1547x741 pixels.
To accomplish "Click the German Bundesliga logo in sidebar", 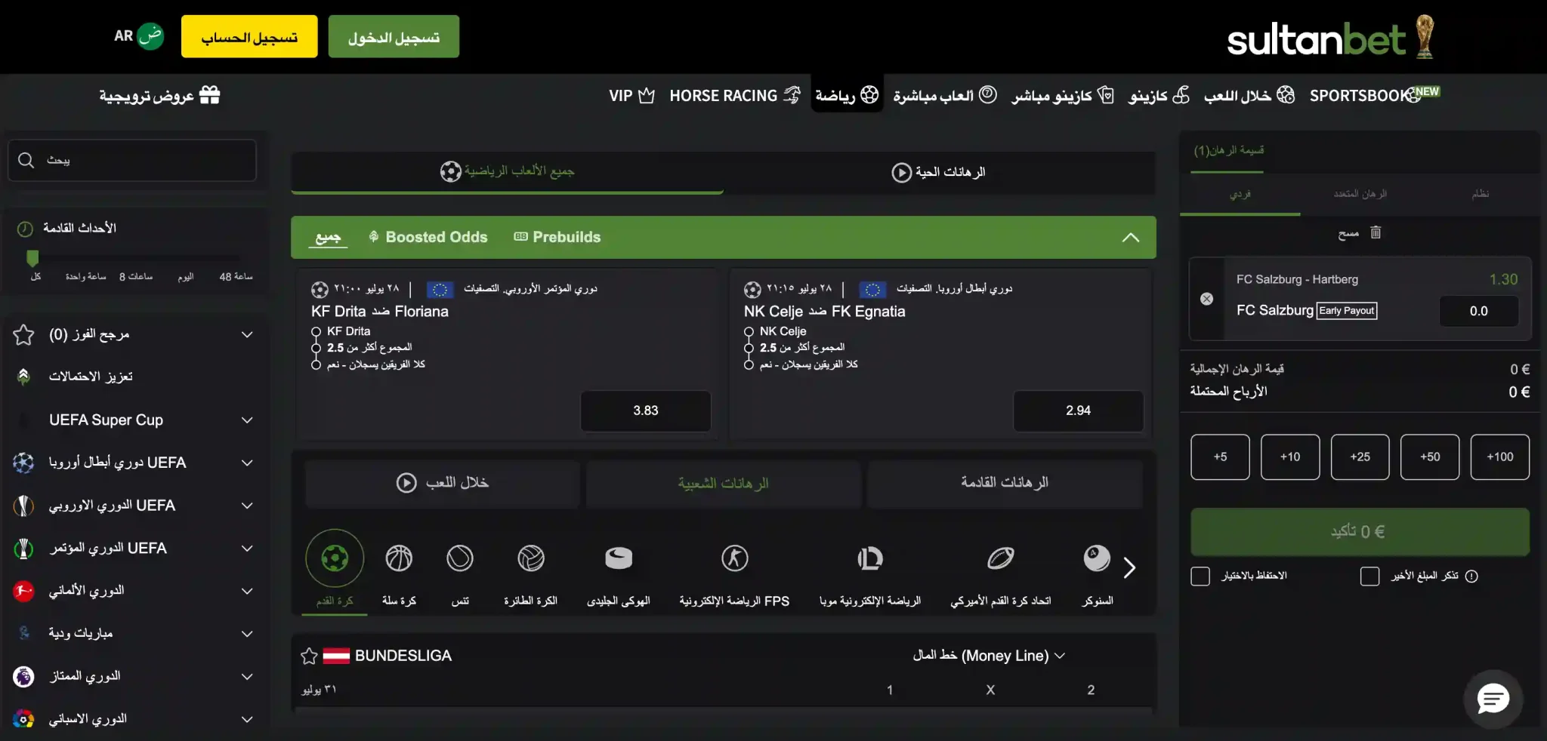I will [x=23, y=591].
